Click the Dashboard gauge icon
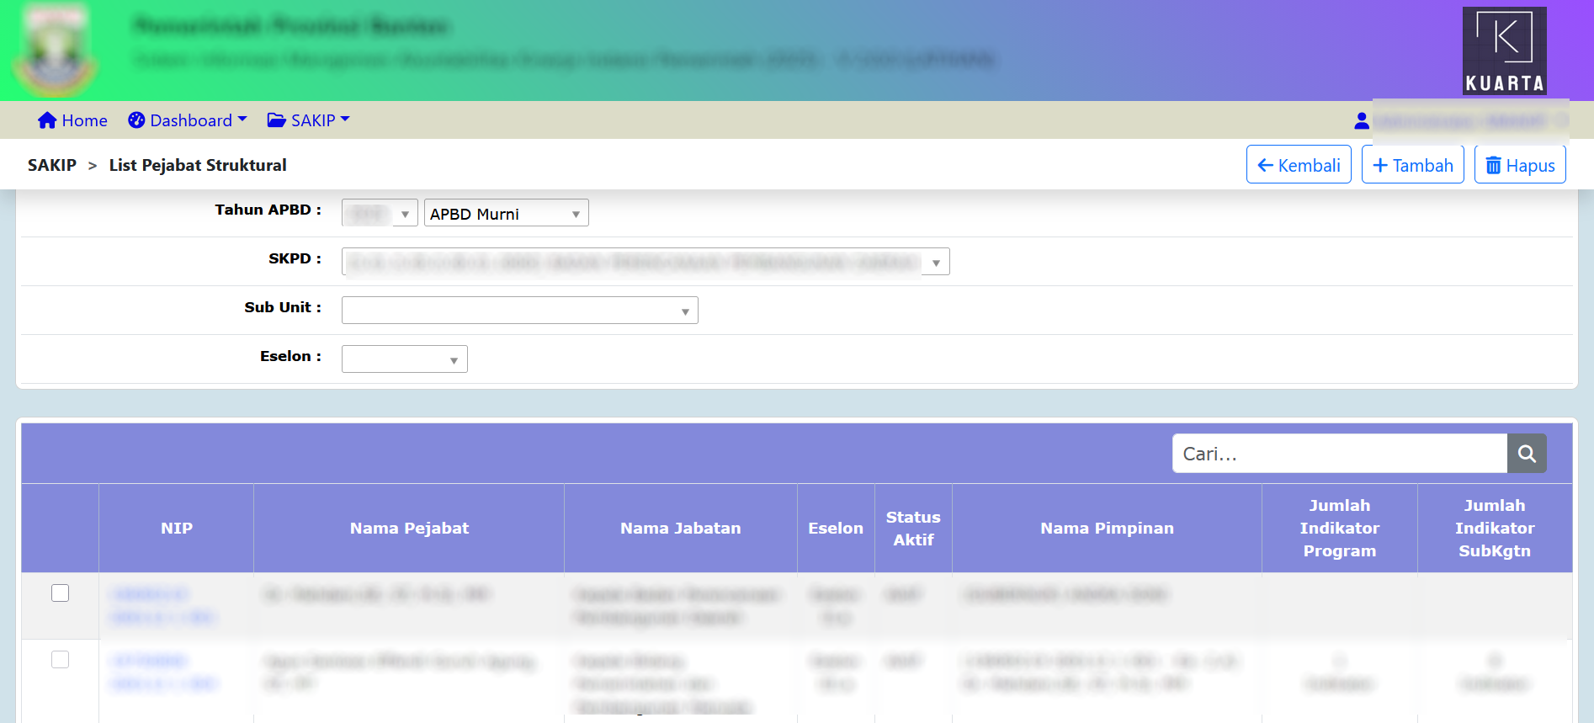The height and width of the screenshot is (723, 1594). click(136, 120)
